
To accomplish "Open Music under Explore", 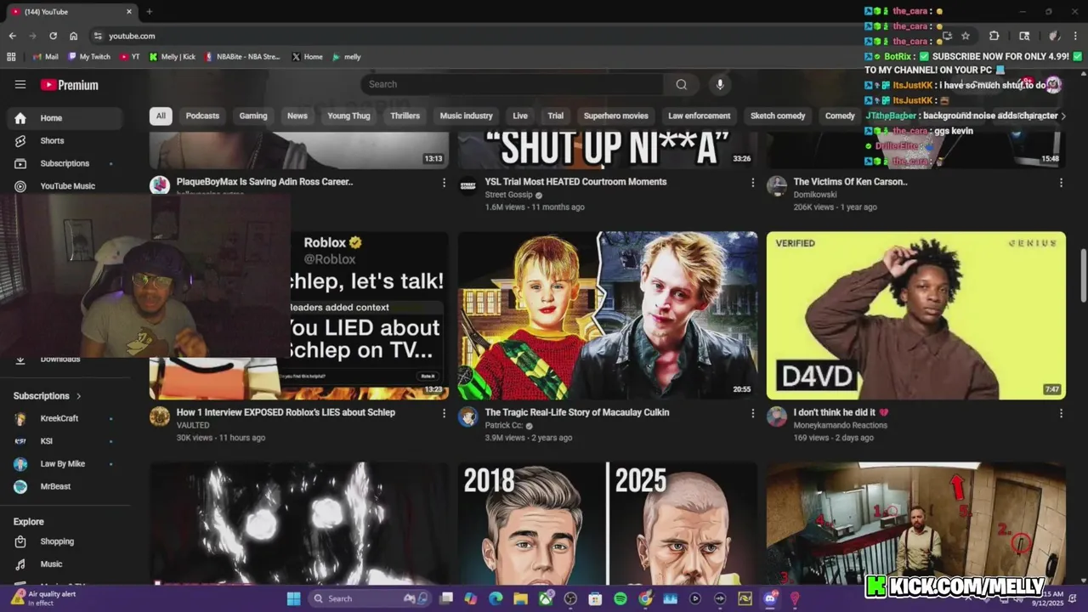I will point(66,564).
